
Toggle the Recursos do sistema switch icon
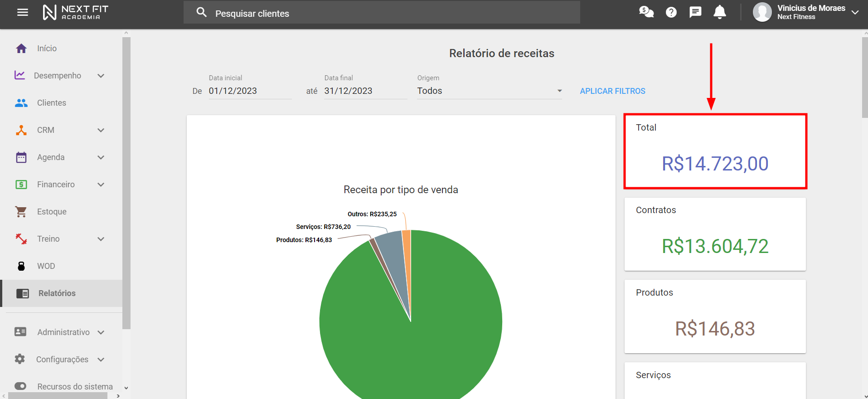coord(20,386)
